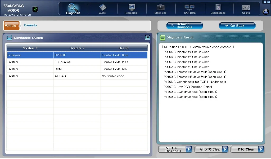Click the green USB connection indicator icon

click(x=35, y=9)
